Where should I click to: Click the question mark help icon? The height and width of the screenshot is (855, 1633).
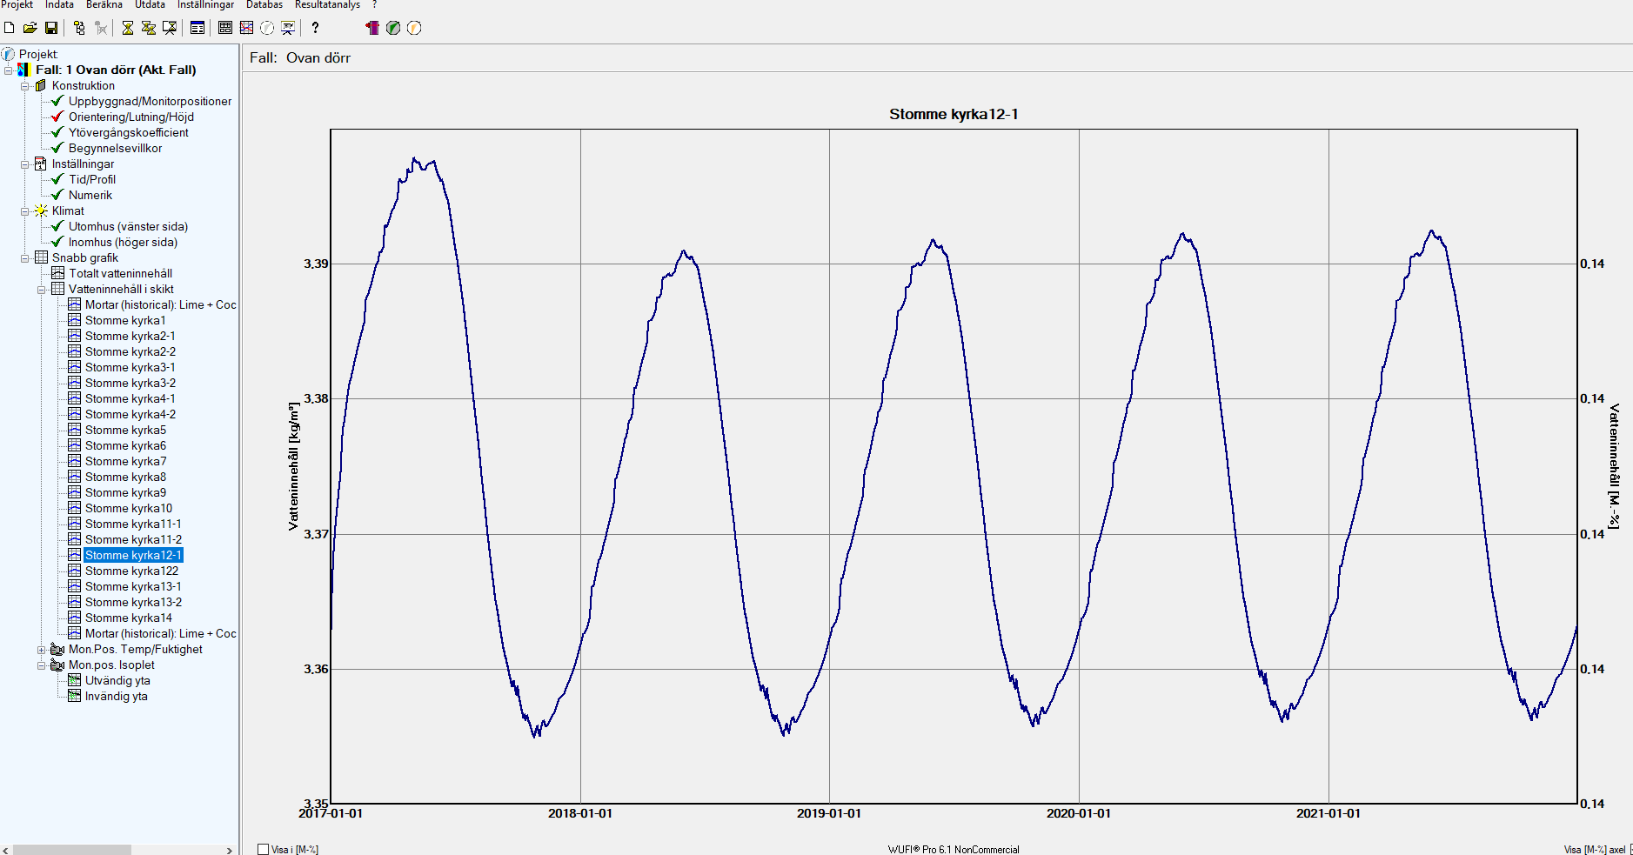point(315,28)
